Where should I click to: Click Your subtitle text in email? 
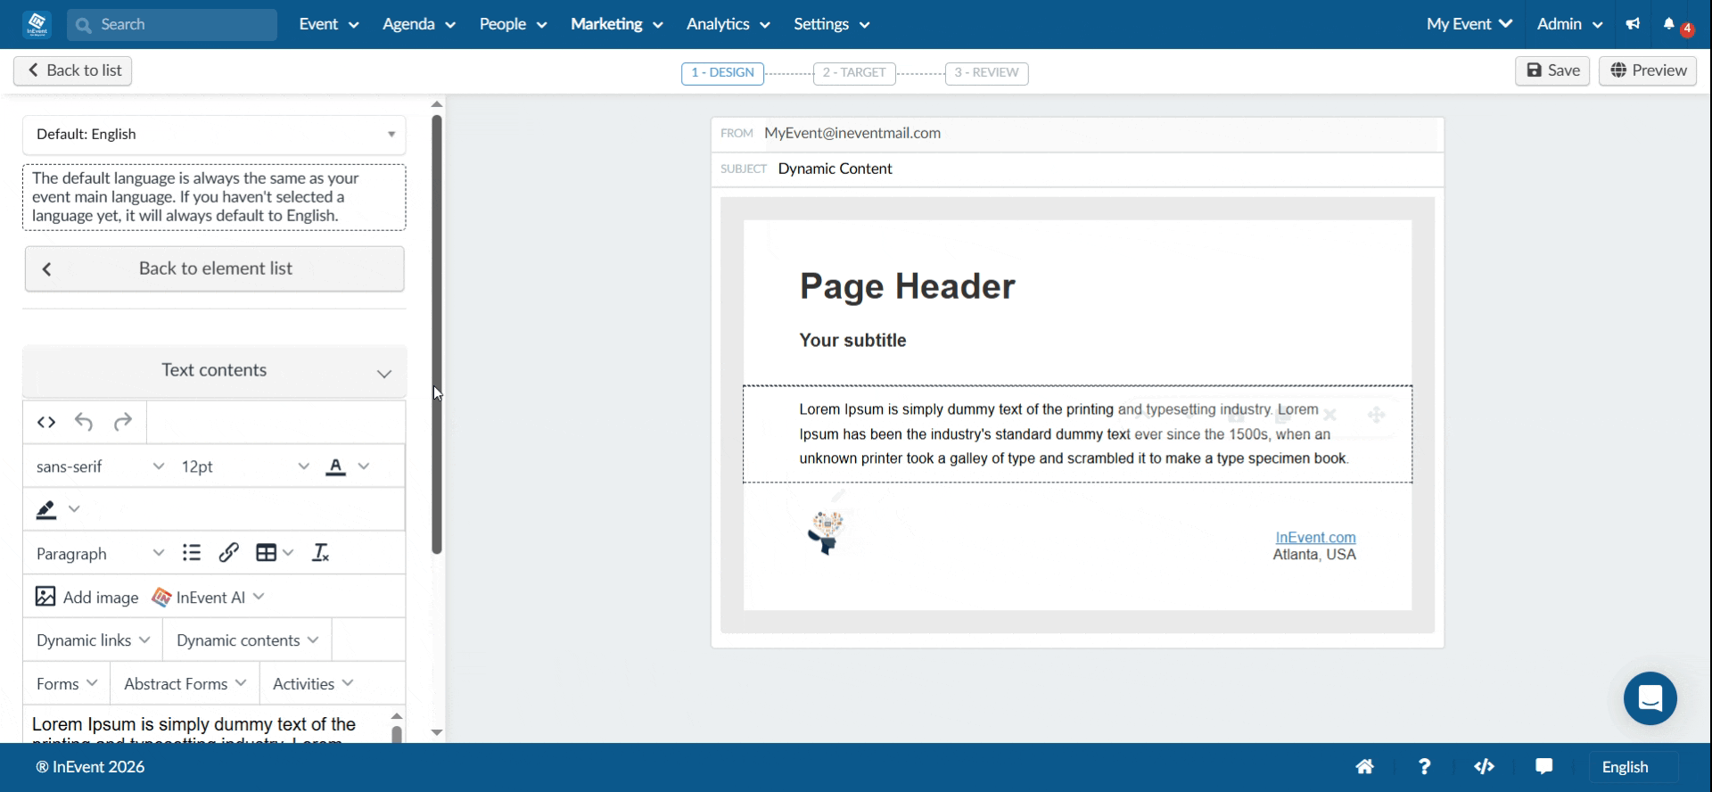[852, 341]
